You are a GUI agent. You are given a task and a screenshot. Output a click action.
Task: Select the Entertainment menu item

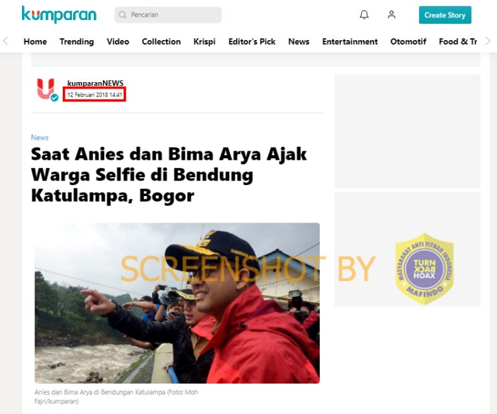350,41
